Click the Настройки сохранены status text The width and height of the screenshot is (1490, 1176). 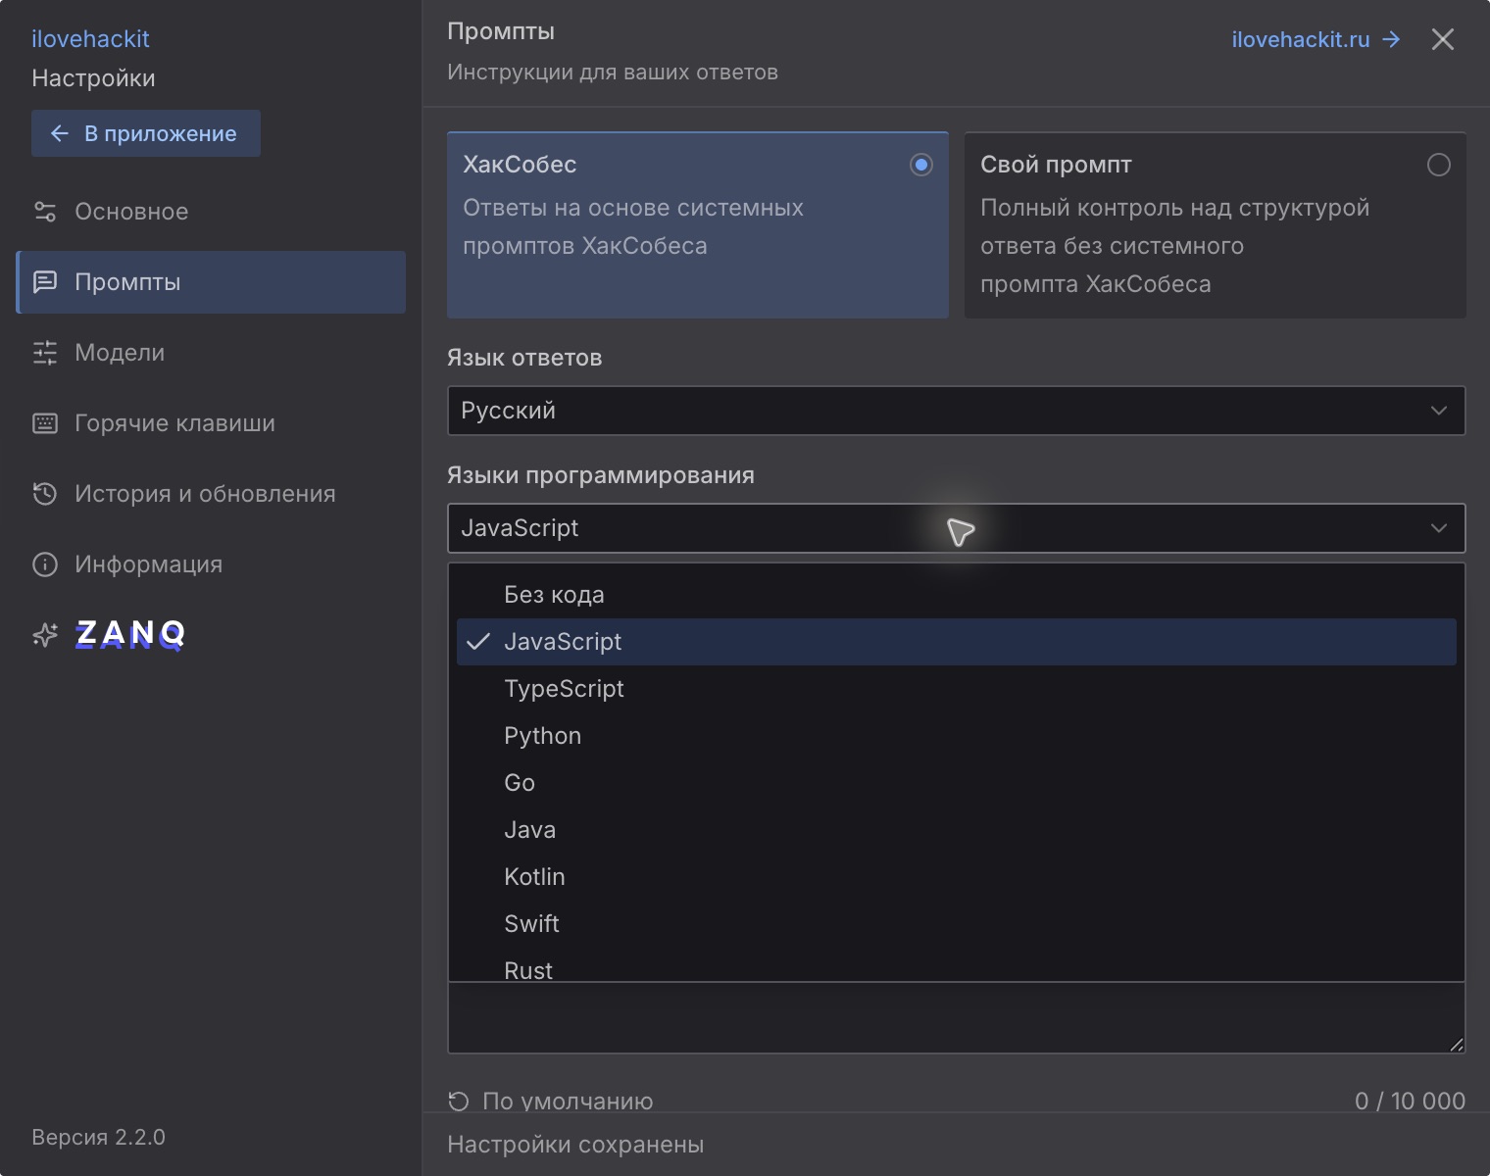click(575, 1145)
